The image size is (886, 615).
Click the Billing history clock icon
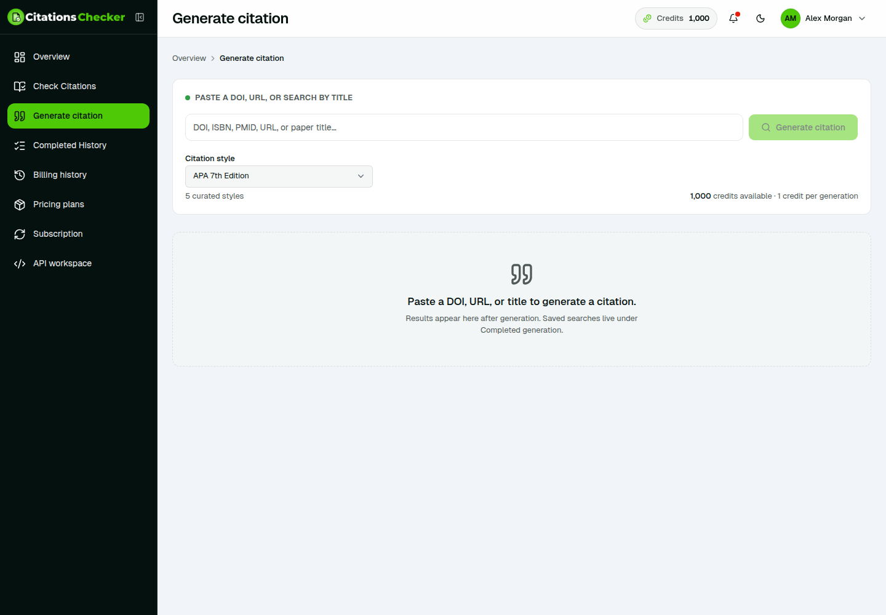pyautogui.click(x=20, y=175)
